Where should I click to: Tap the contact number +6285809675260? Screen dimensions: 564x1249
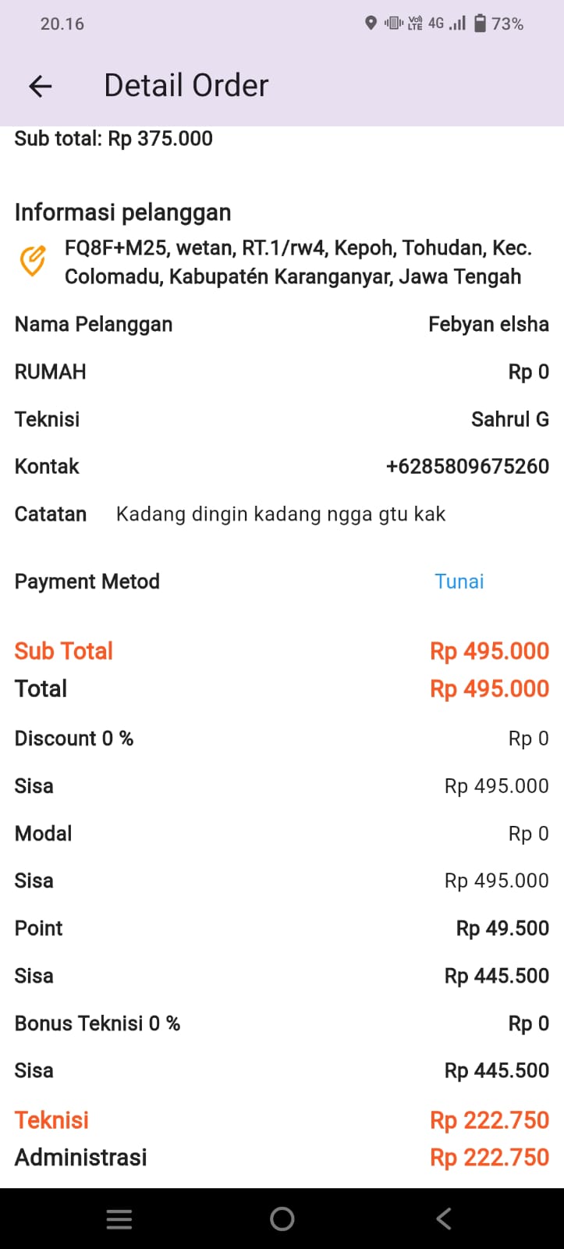click(467, 467)
